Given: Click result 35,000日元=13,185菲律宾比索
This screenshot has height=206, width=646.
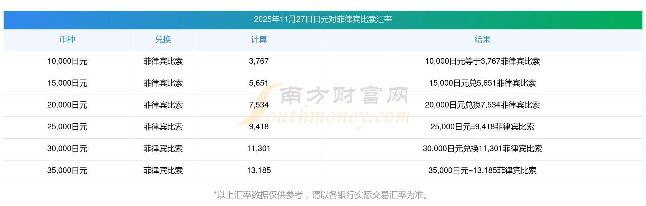Looking at the screenshot, I should point(482,171).
